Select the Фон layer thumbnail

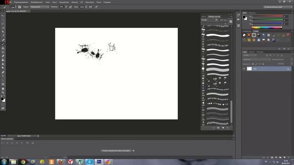249,69
